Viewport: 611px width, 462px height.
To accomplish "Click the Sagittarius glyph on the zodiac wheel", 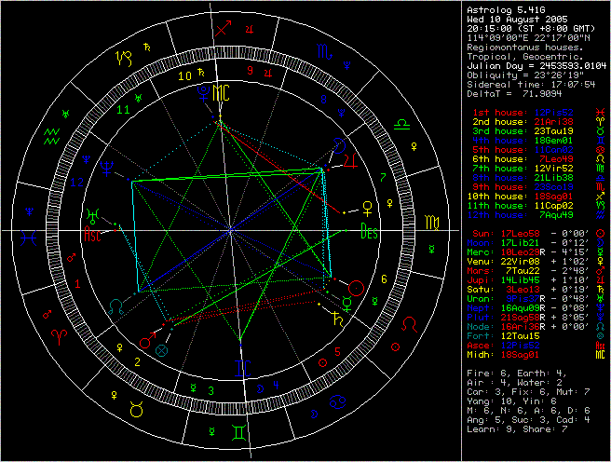I will (221, 30).
